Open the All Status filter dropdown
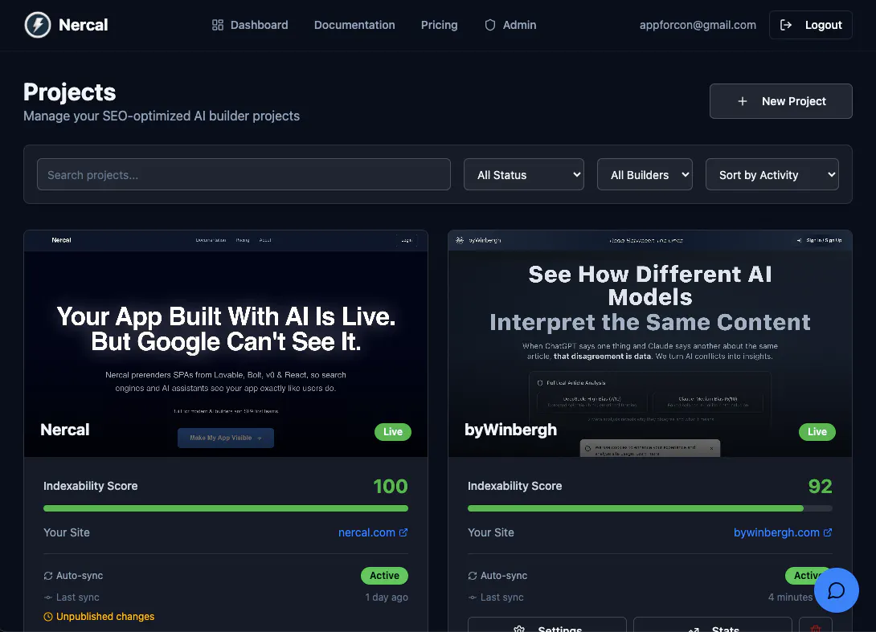Image resolution: width=876 pixels, height=632 pixels. 524,175
